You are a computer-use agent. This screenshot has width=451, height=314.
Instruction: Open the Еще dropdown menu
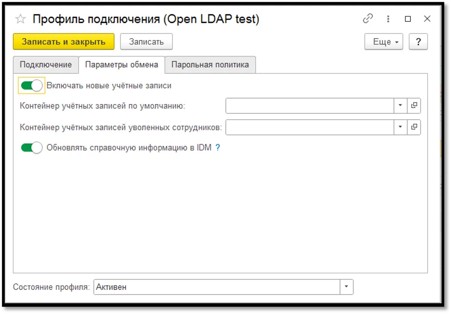(383, 41)
